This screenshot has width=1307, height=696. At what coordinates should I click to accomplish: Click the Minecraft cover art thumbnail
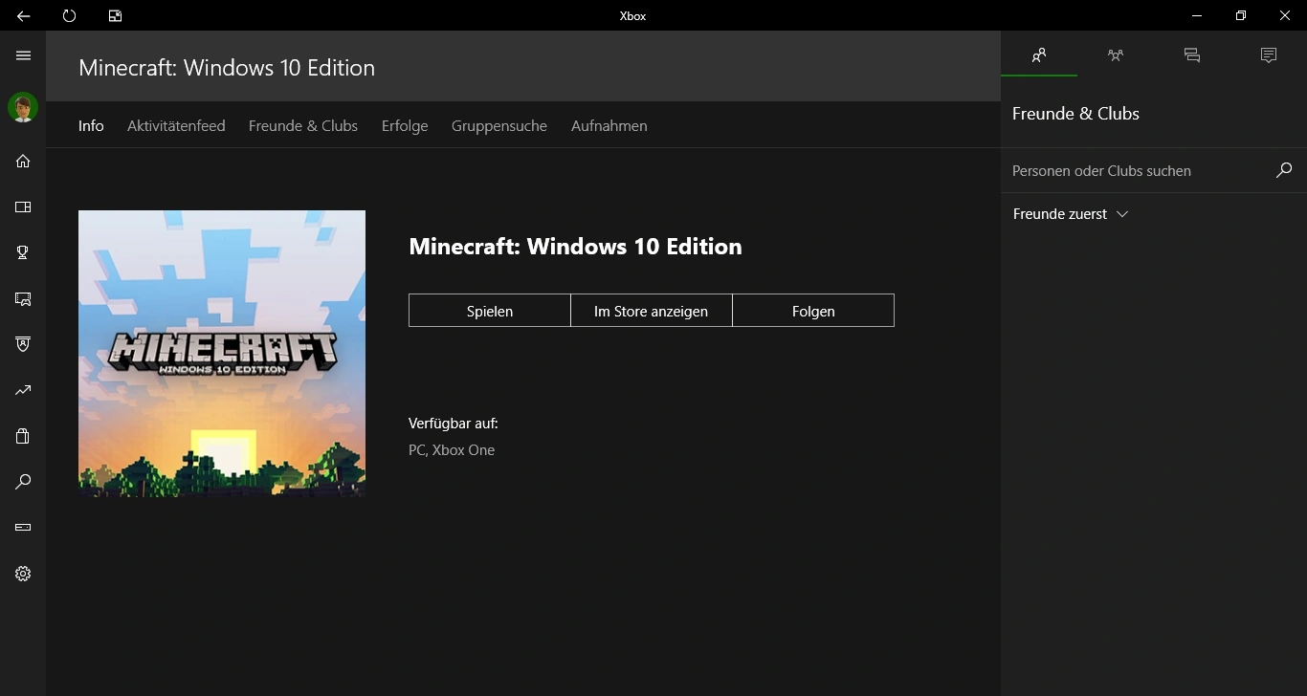coord(222,354)
